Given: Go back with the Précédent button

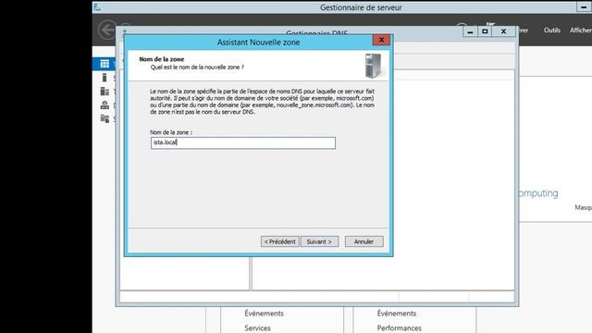Looking at the screenshot, I should click(279, 241).
